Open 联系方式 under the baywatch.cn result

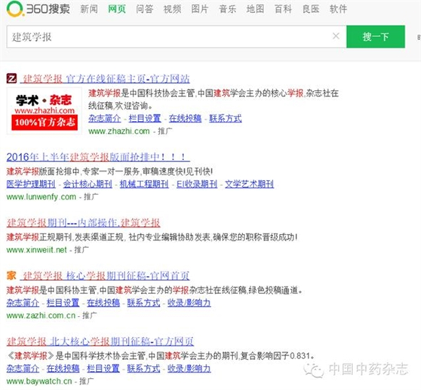click(x=143, y=369)
